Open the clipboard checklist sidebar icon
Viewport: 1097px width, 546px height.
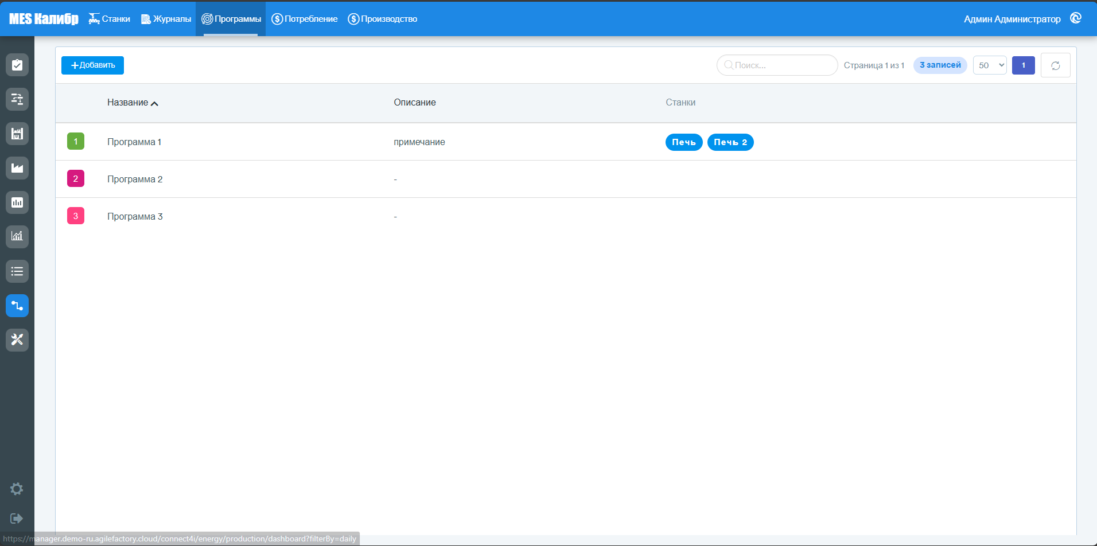(x=17, y=65)
